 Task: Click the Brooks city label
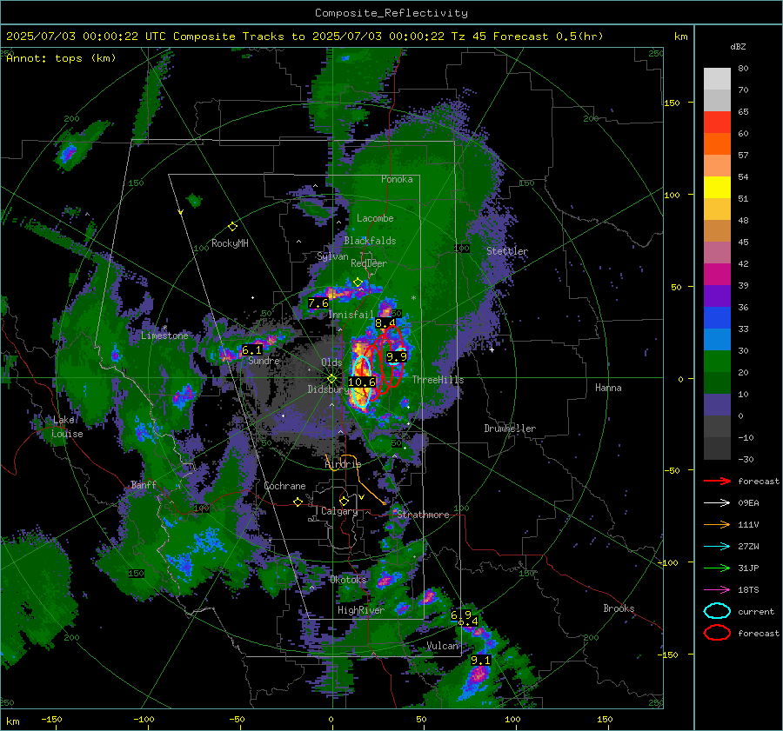[x=619, y=608]
